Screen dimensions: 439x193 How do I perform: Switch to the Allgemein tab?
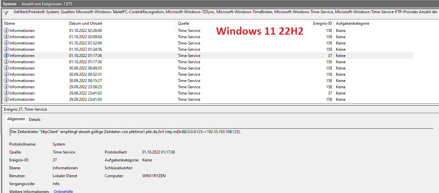click(x=16, y=119)
